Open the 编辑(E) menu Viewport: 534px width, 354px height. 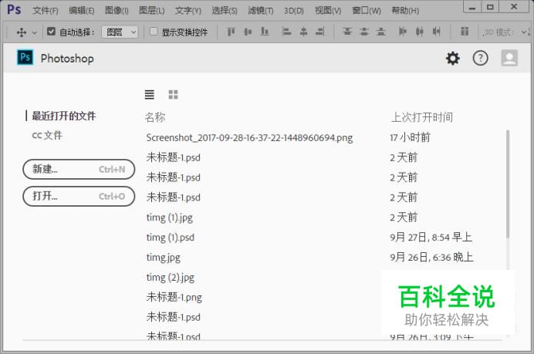(x=81, y=11)
